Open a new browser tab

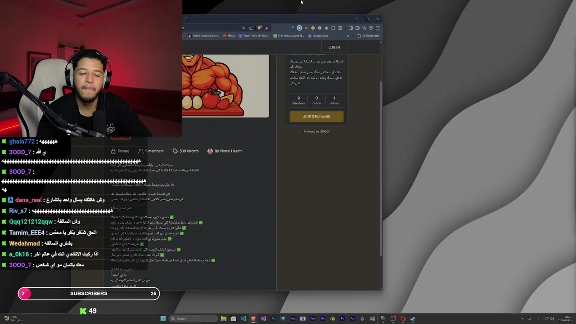tap(187, 19)
